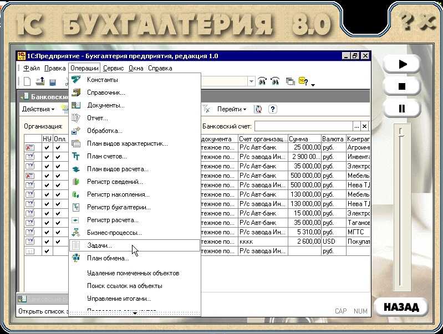Pause playback with the pause button
The width and height of the screenshot is (443, 334).
(x=403, y=109)
